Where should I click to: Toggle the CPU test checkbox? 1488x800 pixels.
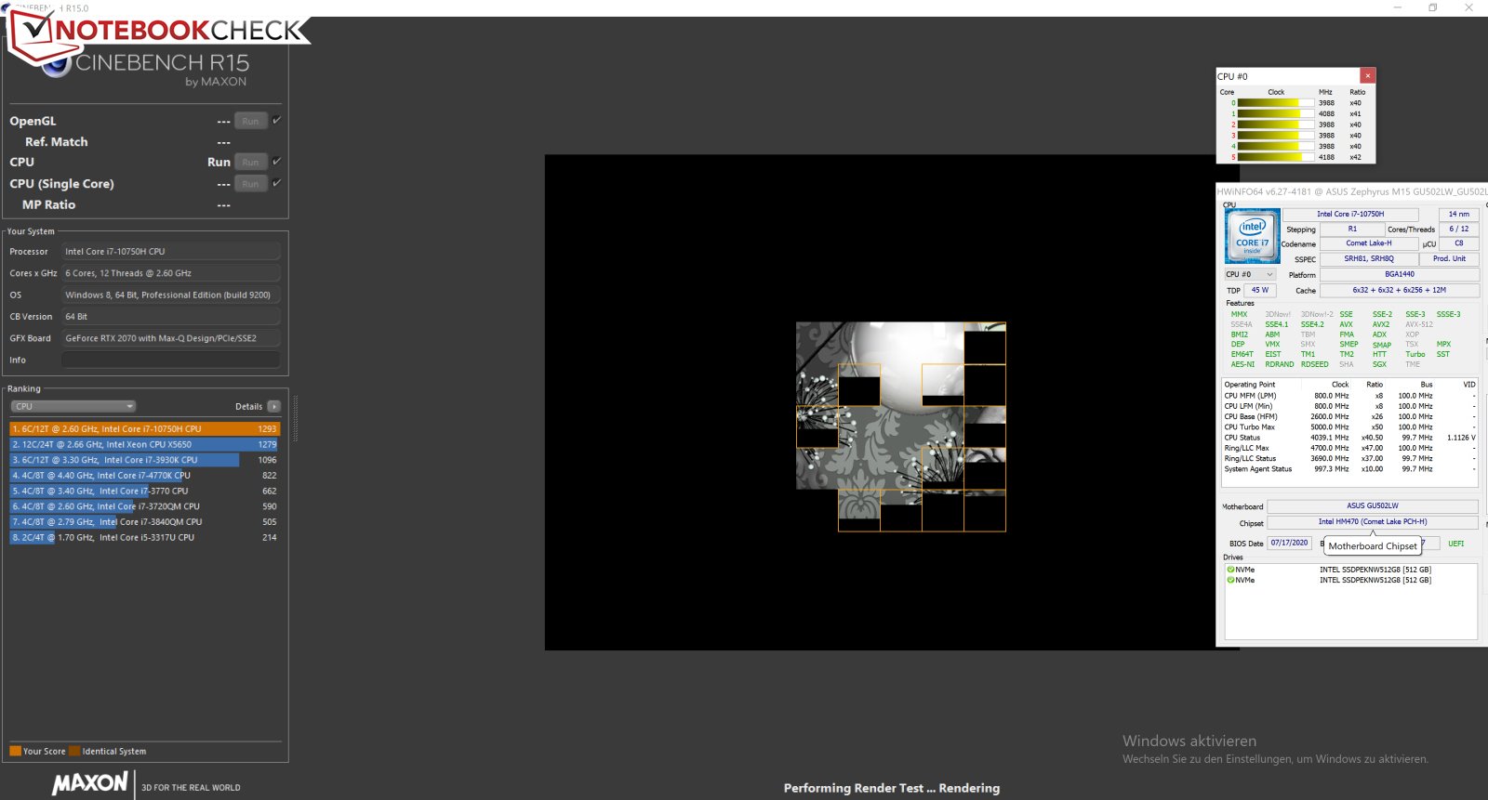[x=276, y=161]
